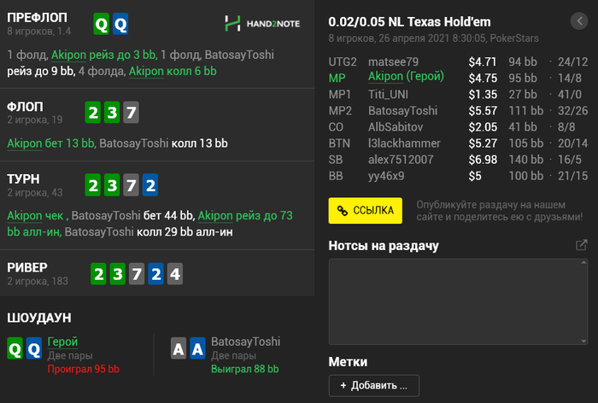Click the collapse panel chevron button
Viewport: 598px width, 403px height.
point(579,21)
